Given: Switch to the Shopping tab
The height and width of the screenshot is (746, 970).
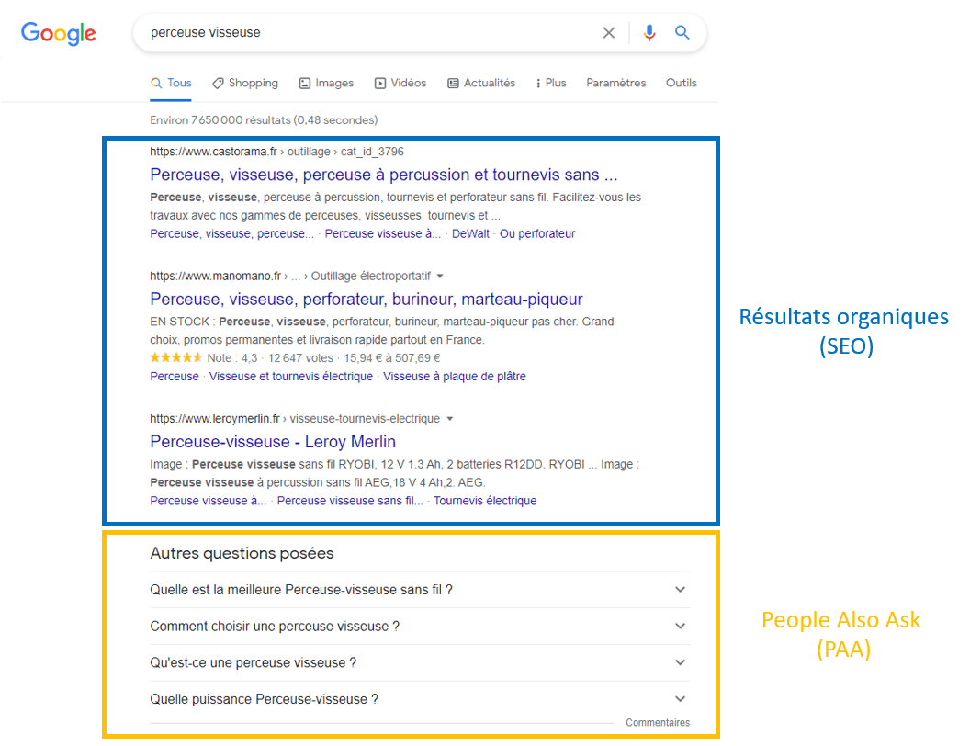Looking at the screenshot, I should tap(245, 83).
